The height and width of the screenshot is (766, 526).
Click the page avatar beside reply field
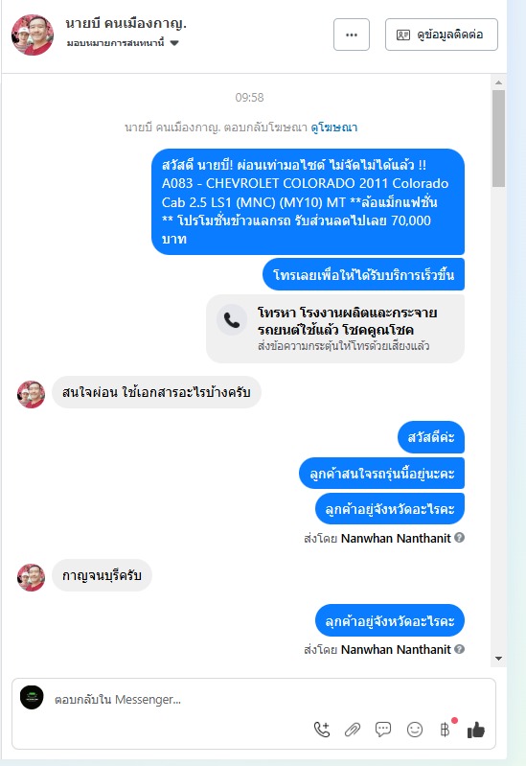[32, 698]
